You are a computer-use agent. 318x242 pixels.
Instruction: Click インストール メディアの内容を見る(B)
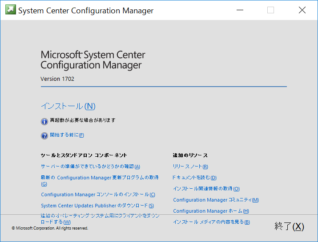tap(211, 222)
